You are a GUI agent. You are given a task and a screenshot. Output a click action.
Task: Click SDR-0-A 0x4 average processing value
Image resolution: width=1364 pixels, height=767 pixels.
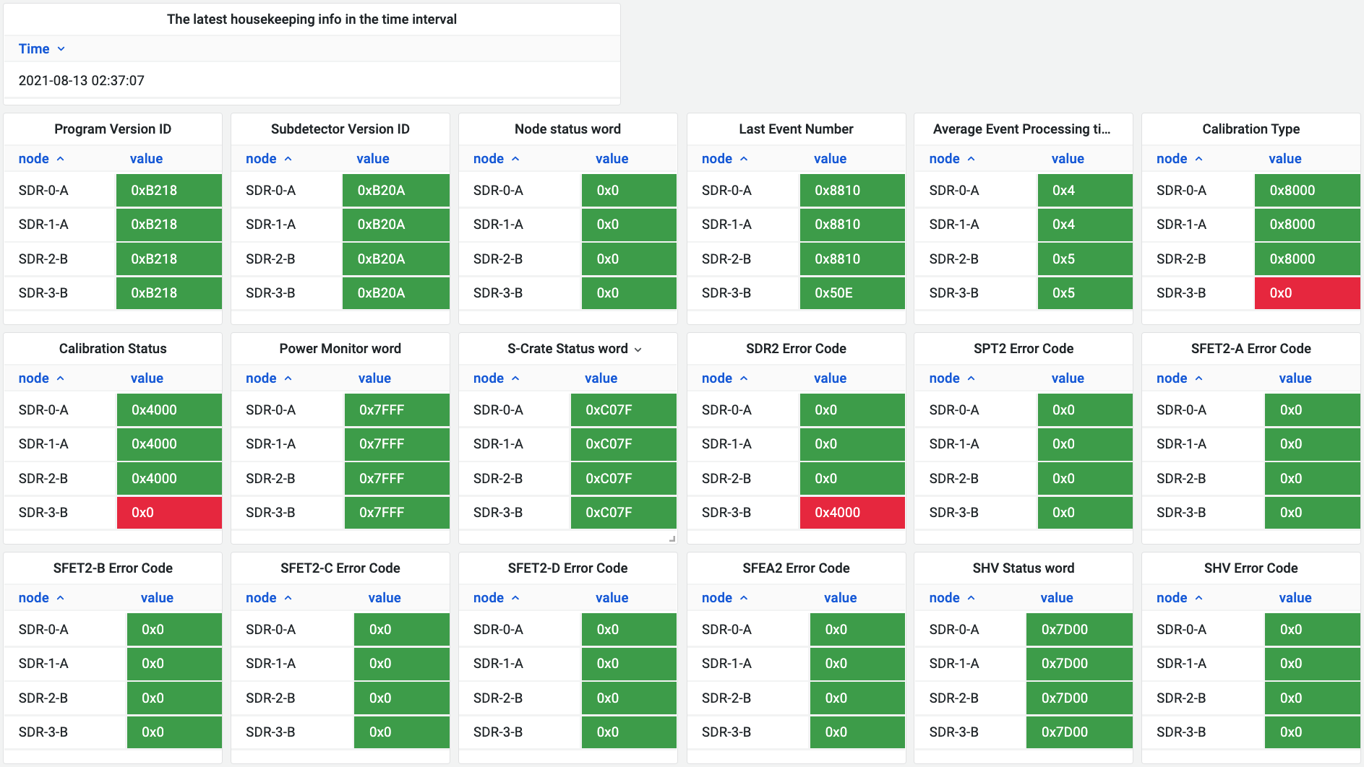tap(1085, 191)
